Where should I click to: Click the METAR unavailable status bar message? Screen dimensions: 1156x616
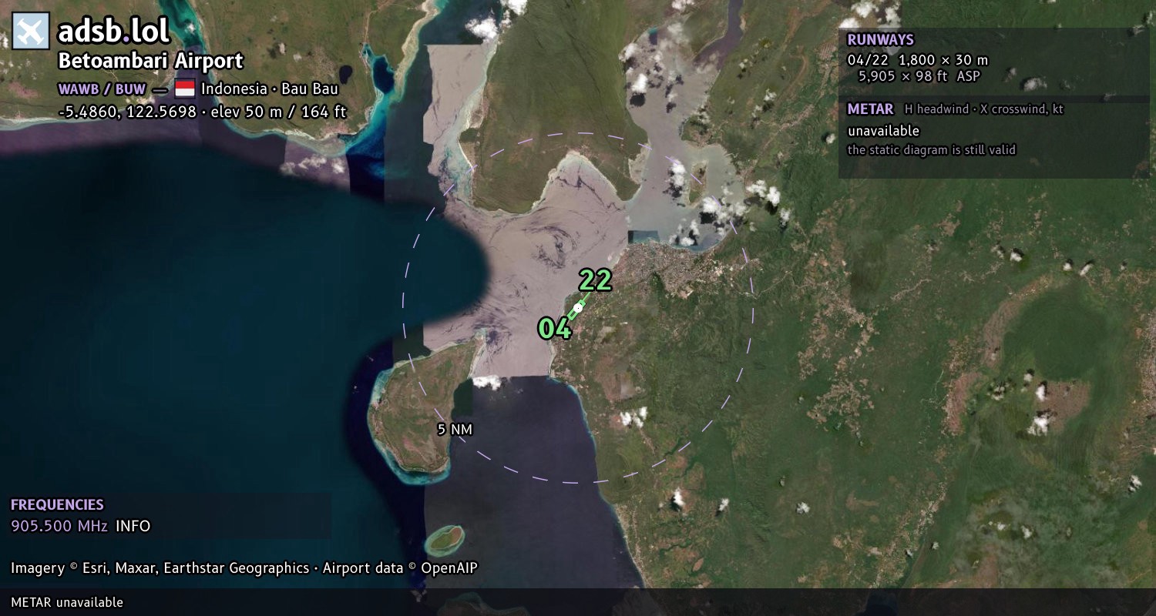[x=67, y=602]
